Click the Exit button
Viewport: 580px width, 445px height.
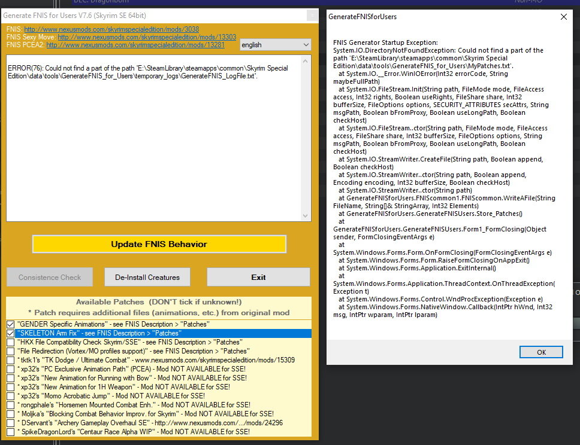click(258, 277)
